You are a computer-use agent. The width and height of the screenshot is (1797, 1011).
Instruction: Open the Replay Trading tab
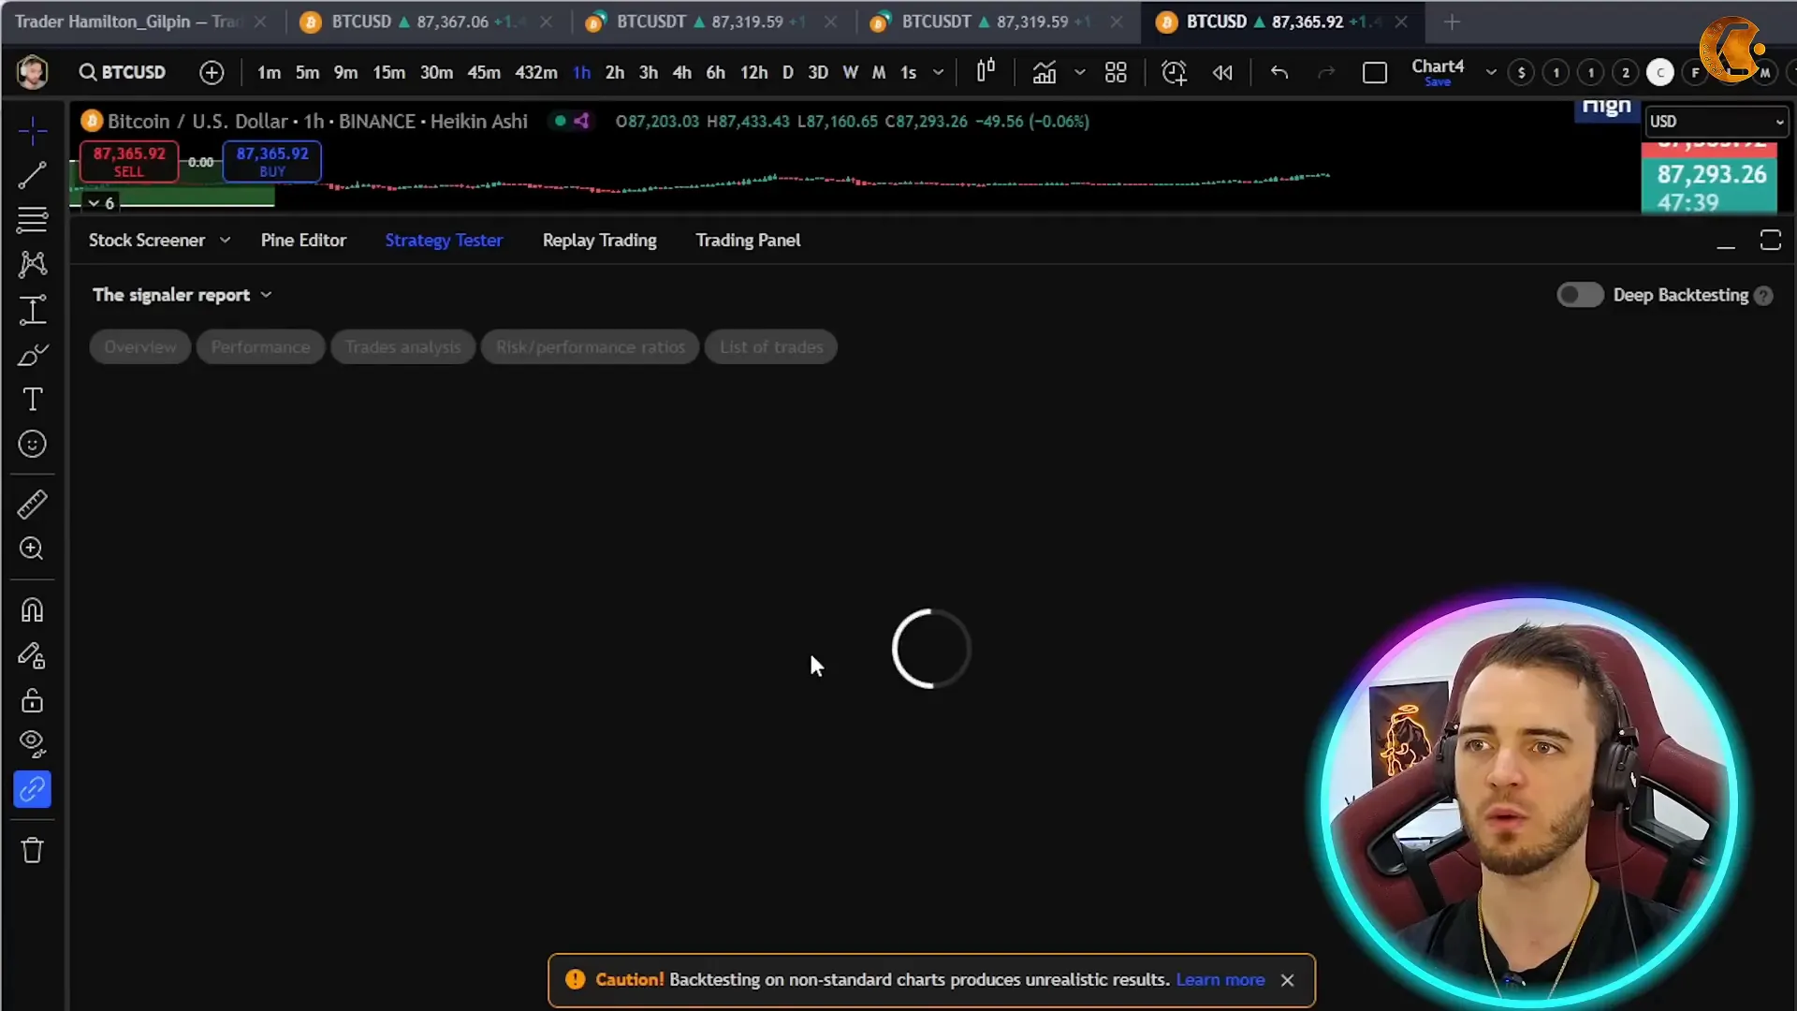[x=599, y=241]
